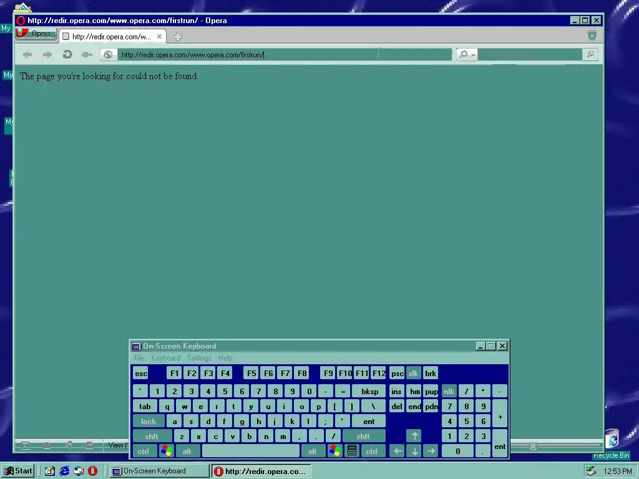Toggle the left ctrl key

click(144, 452)
